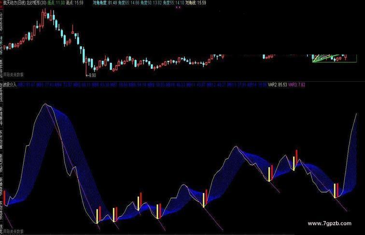Select the 航天动力(日线) stock title
The width and height of the screenshot is (365, 235).
coord(14,3)
